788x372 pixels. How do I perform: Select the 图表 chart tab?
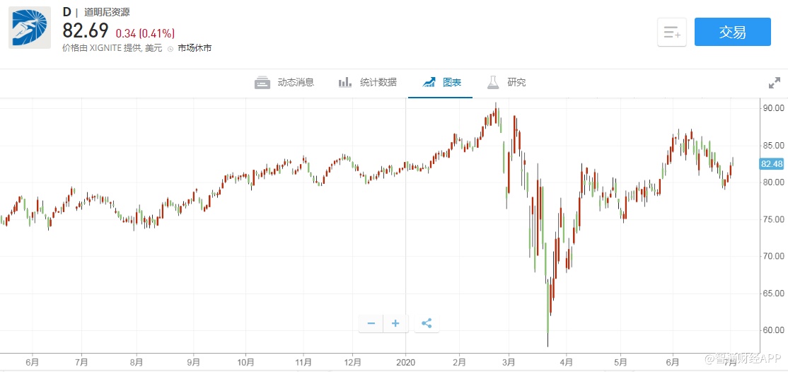[442, 83]
